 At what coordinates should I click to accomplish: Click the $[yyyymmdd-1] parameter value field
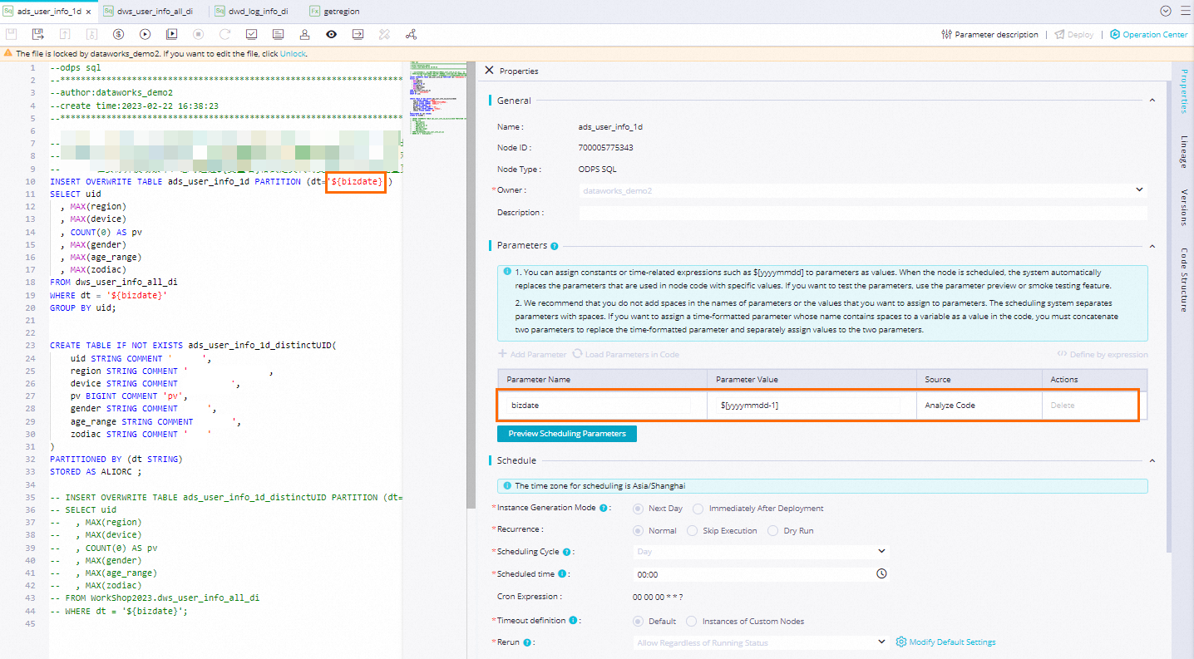808,406
